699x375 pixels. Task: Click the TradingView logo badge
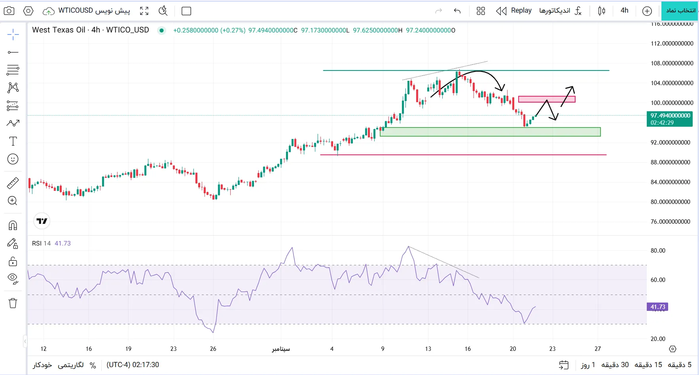pyautogui.click(x=42, y=221)
